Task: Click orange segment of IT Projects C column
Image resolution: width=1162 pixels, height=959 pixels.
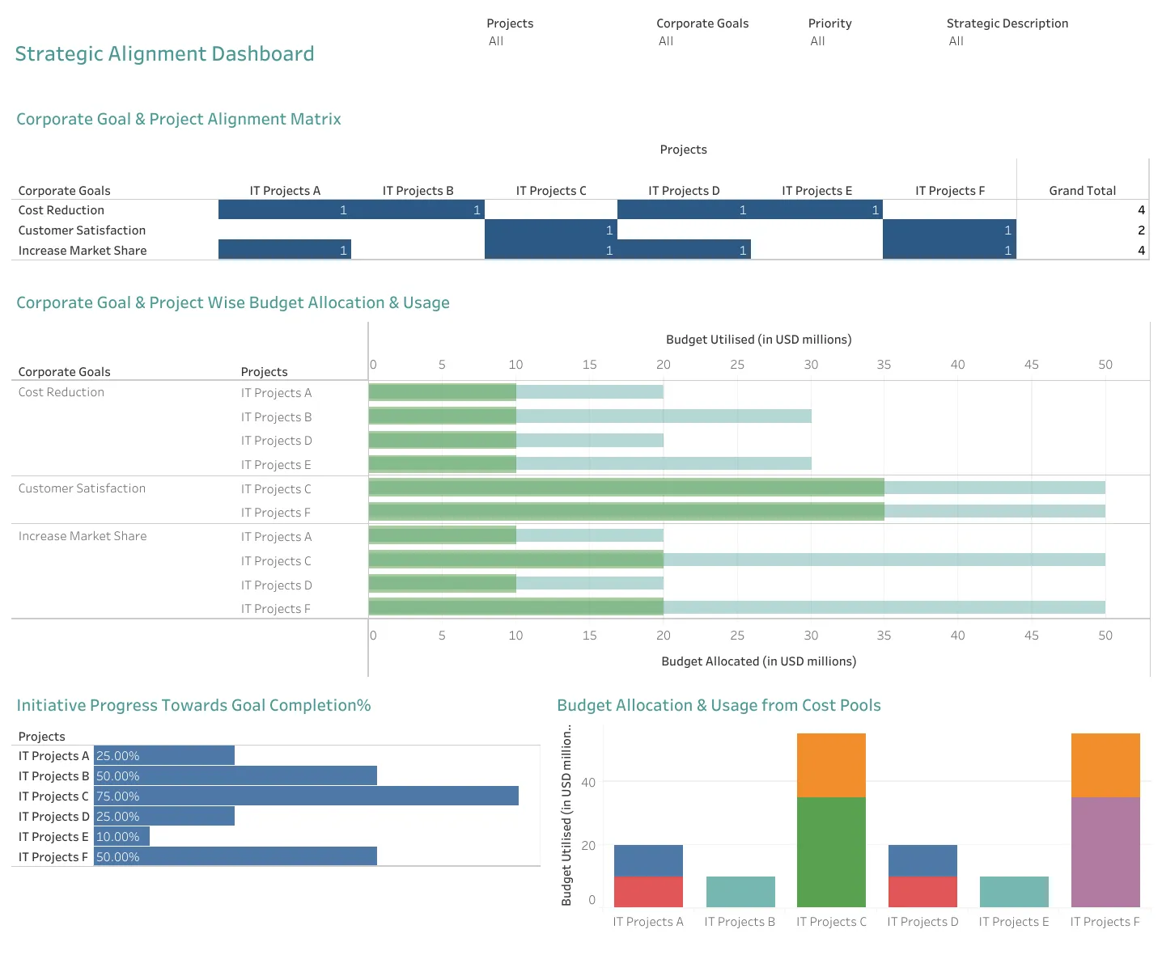Action: click(x=831, y=765)
